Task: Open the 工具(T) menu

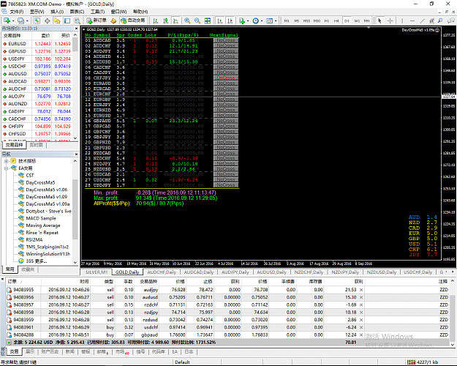Action: [x=97, y=12]
